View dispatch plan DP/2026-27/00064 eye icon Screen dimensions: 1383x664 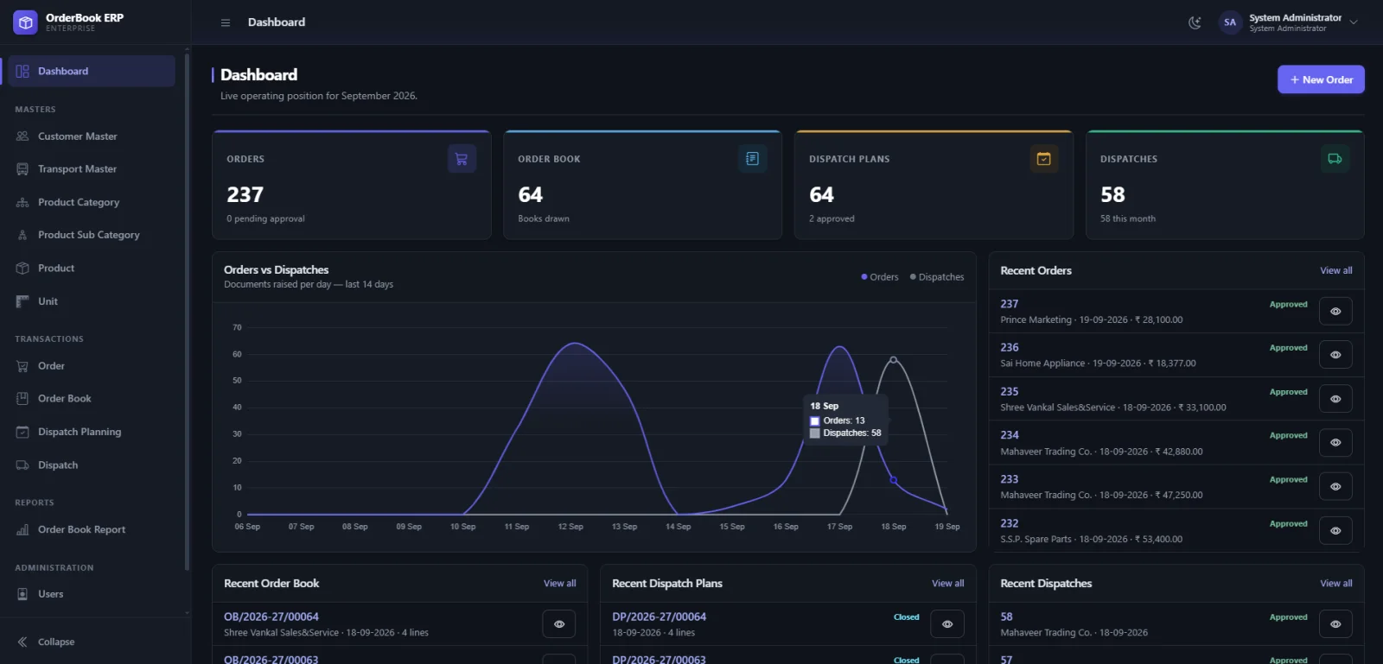tap(947, 624)
